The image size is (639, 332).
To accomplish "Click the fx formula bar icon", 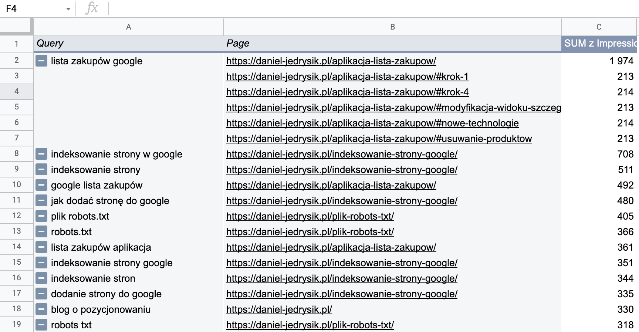I will (x=92, y=8).
